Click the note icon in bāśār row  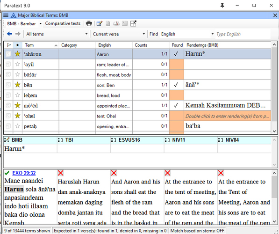pyautogui.click(x=8, y=74)
